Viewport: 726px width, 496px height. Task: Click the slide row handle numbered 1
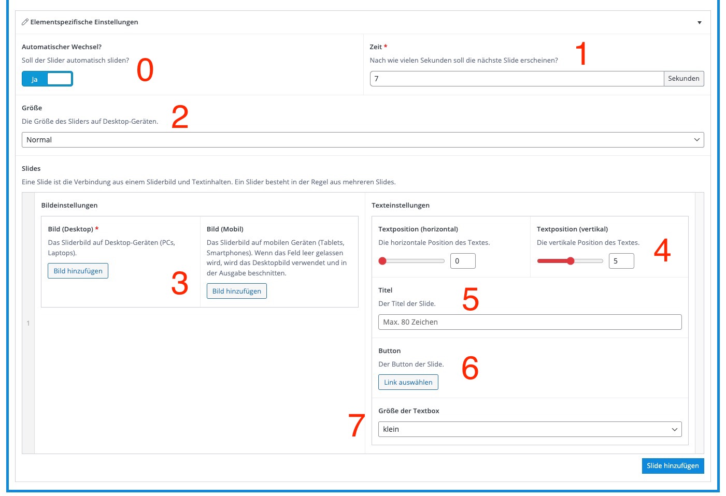[28, 323]
